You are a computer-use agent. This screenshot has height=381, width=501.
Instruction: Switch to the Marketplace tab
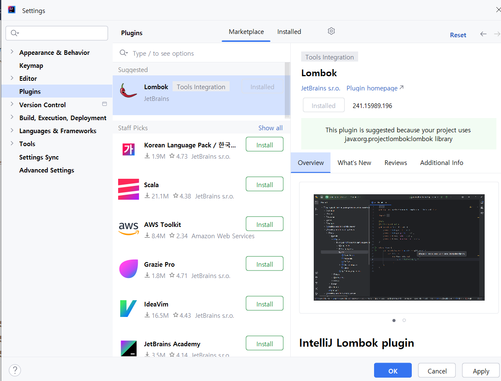coord(246,32)
